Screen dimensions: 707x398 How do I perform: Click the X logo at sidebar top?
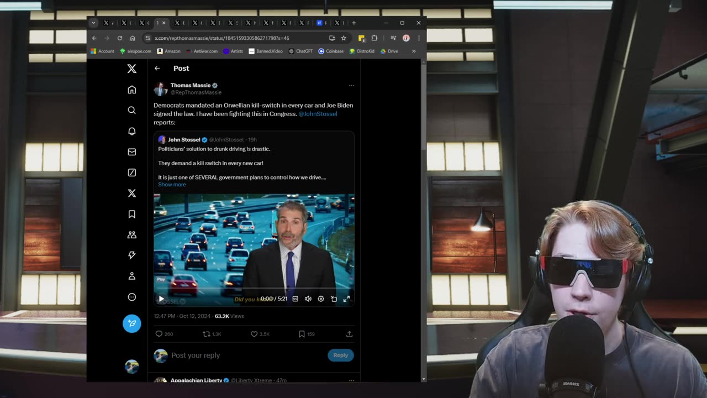[x=131, y=69]
